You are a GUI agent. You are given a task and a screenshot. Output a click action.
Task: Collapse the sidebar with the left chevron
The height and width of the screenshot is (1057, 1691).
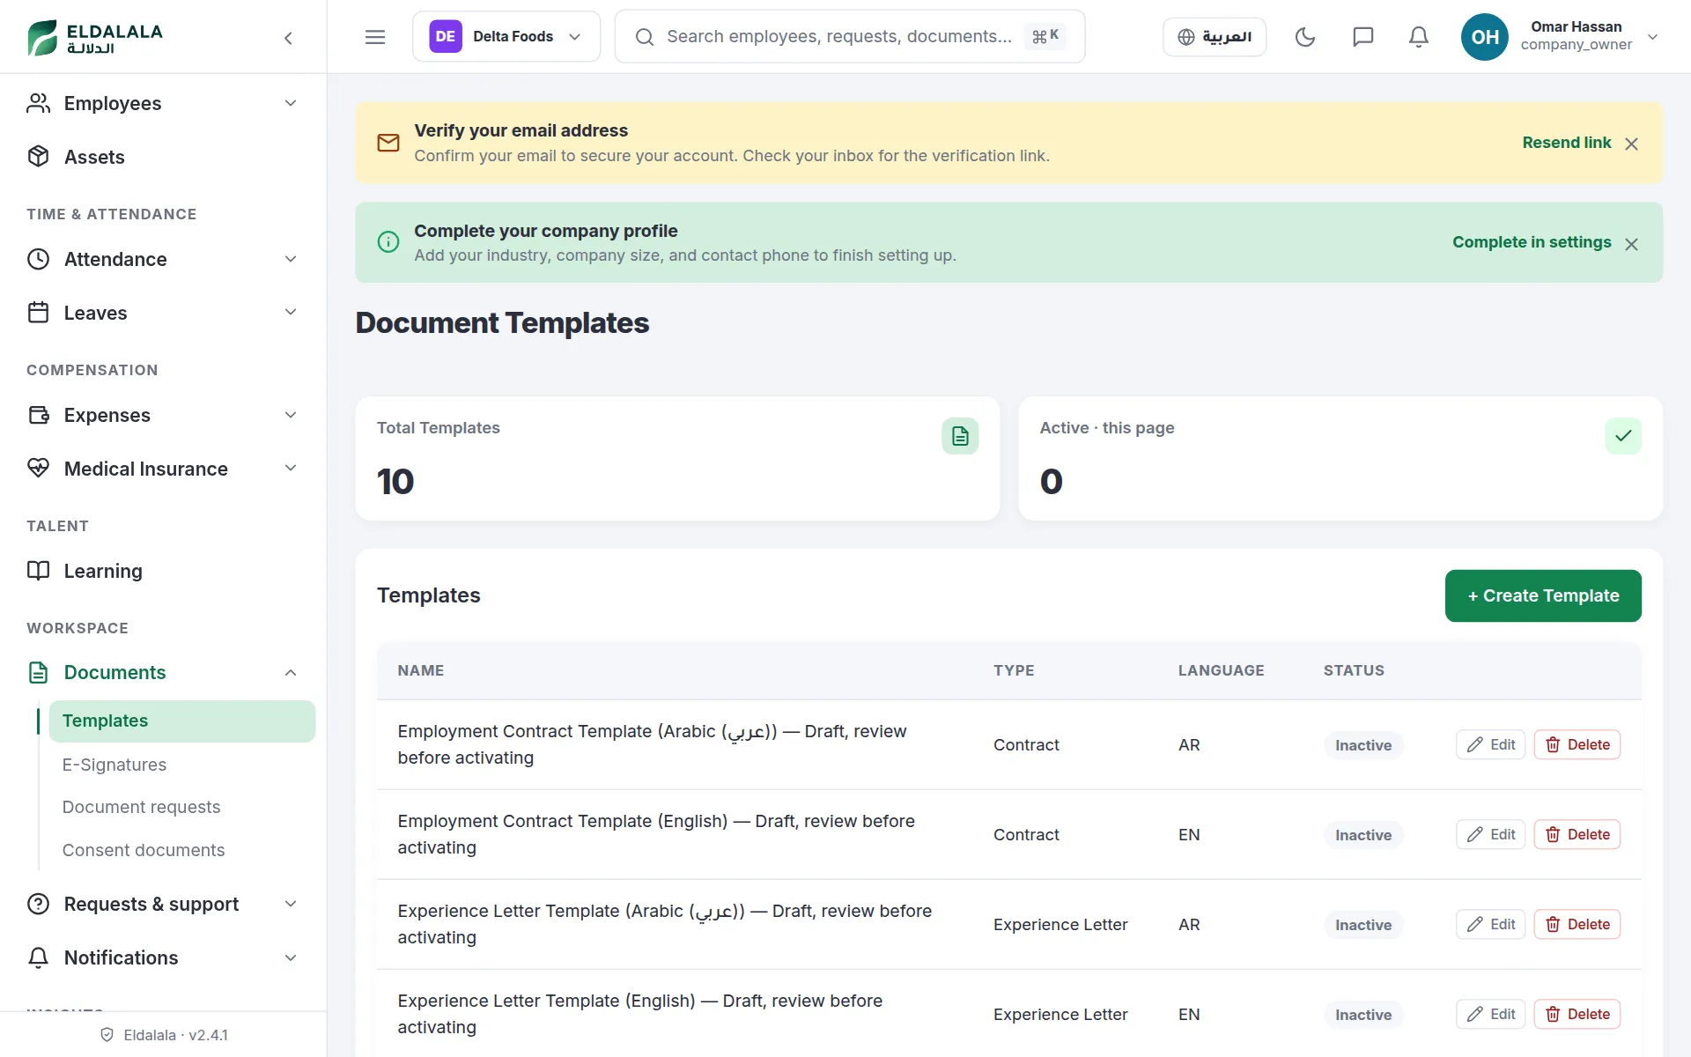point(288,38)
